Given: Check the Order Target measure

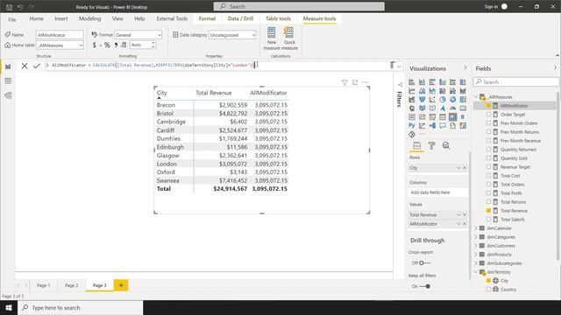Looking at the screenshot, I should click(488, 115).
